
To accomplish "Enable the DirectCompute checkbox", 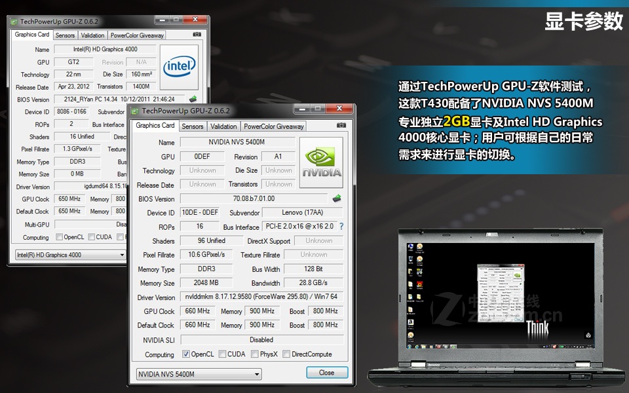I will (x=286, y=354).
